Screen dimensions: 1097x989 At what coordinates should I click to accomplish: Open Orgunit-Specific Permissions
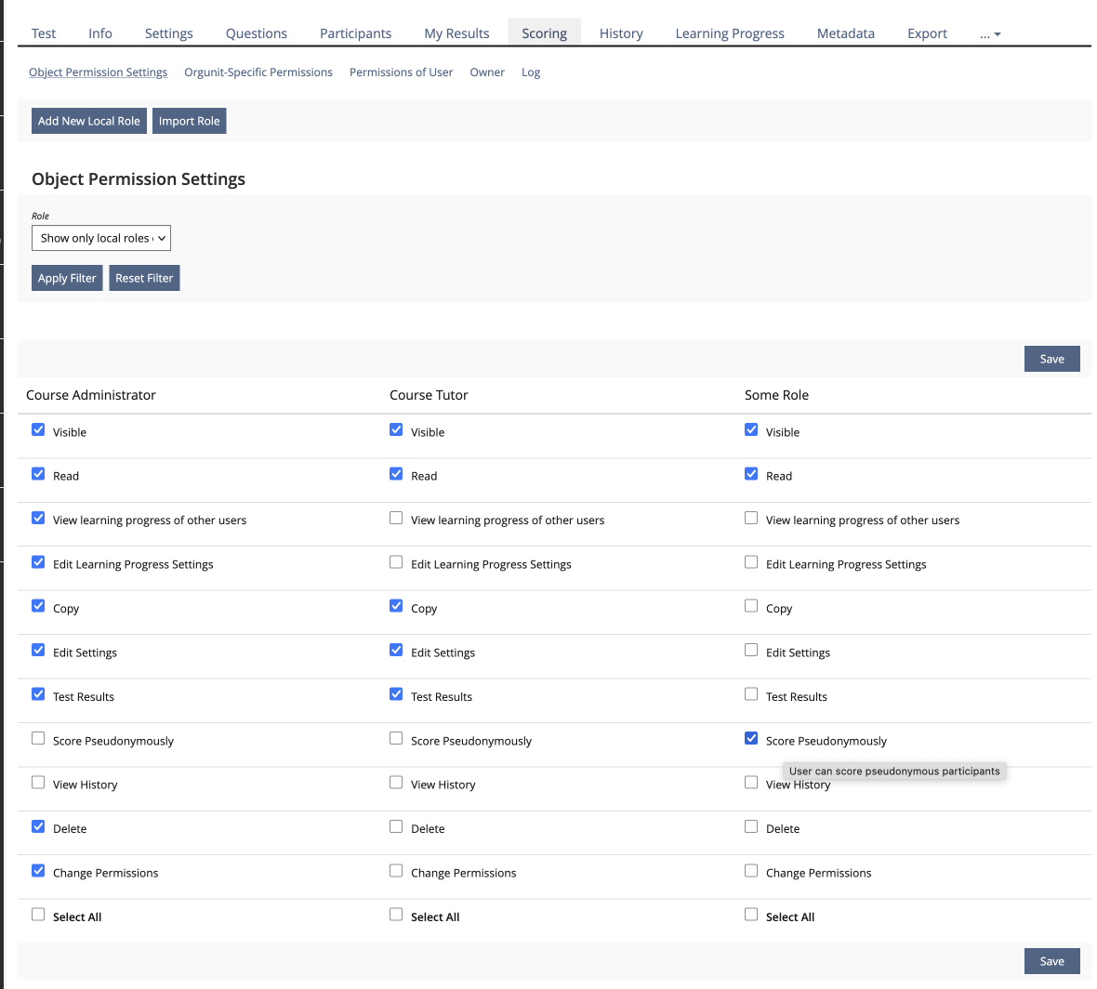coord(258,72)
